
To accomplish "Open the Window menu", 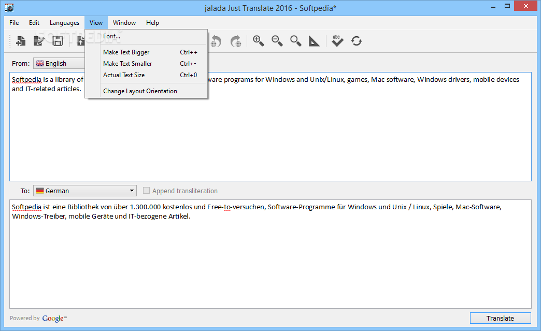I will point(124,23).
